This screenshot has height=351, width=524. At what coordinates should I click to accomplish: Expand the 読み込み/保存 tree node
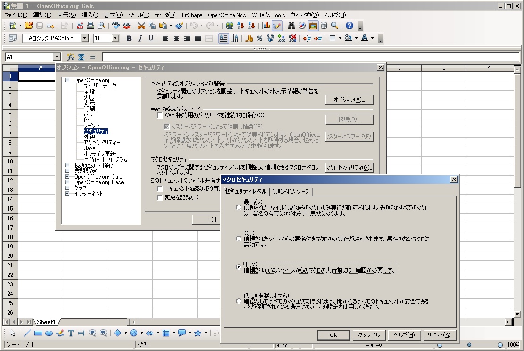(x=67, y=165)
